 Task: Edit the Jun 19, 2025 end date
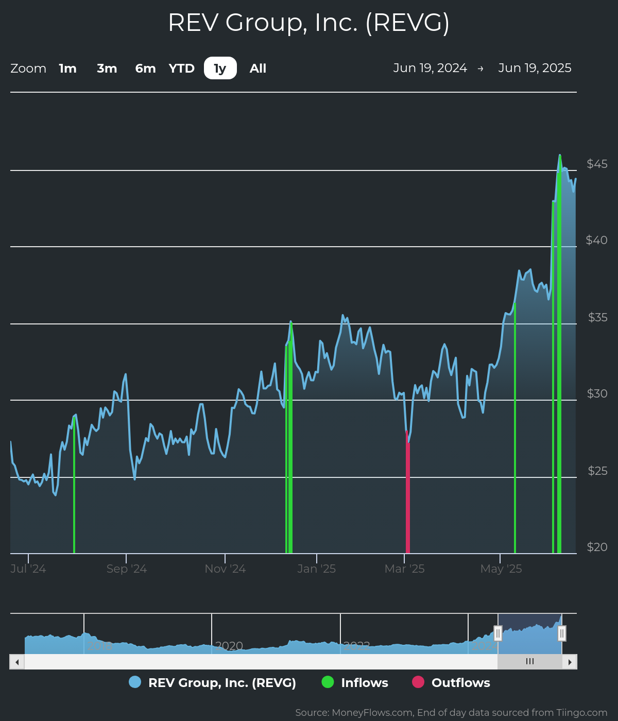[535, 68]
